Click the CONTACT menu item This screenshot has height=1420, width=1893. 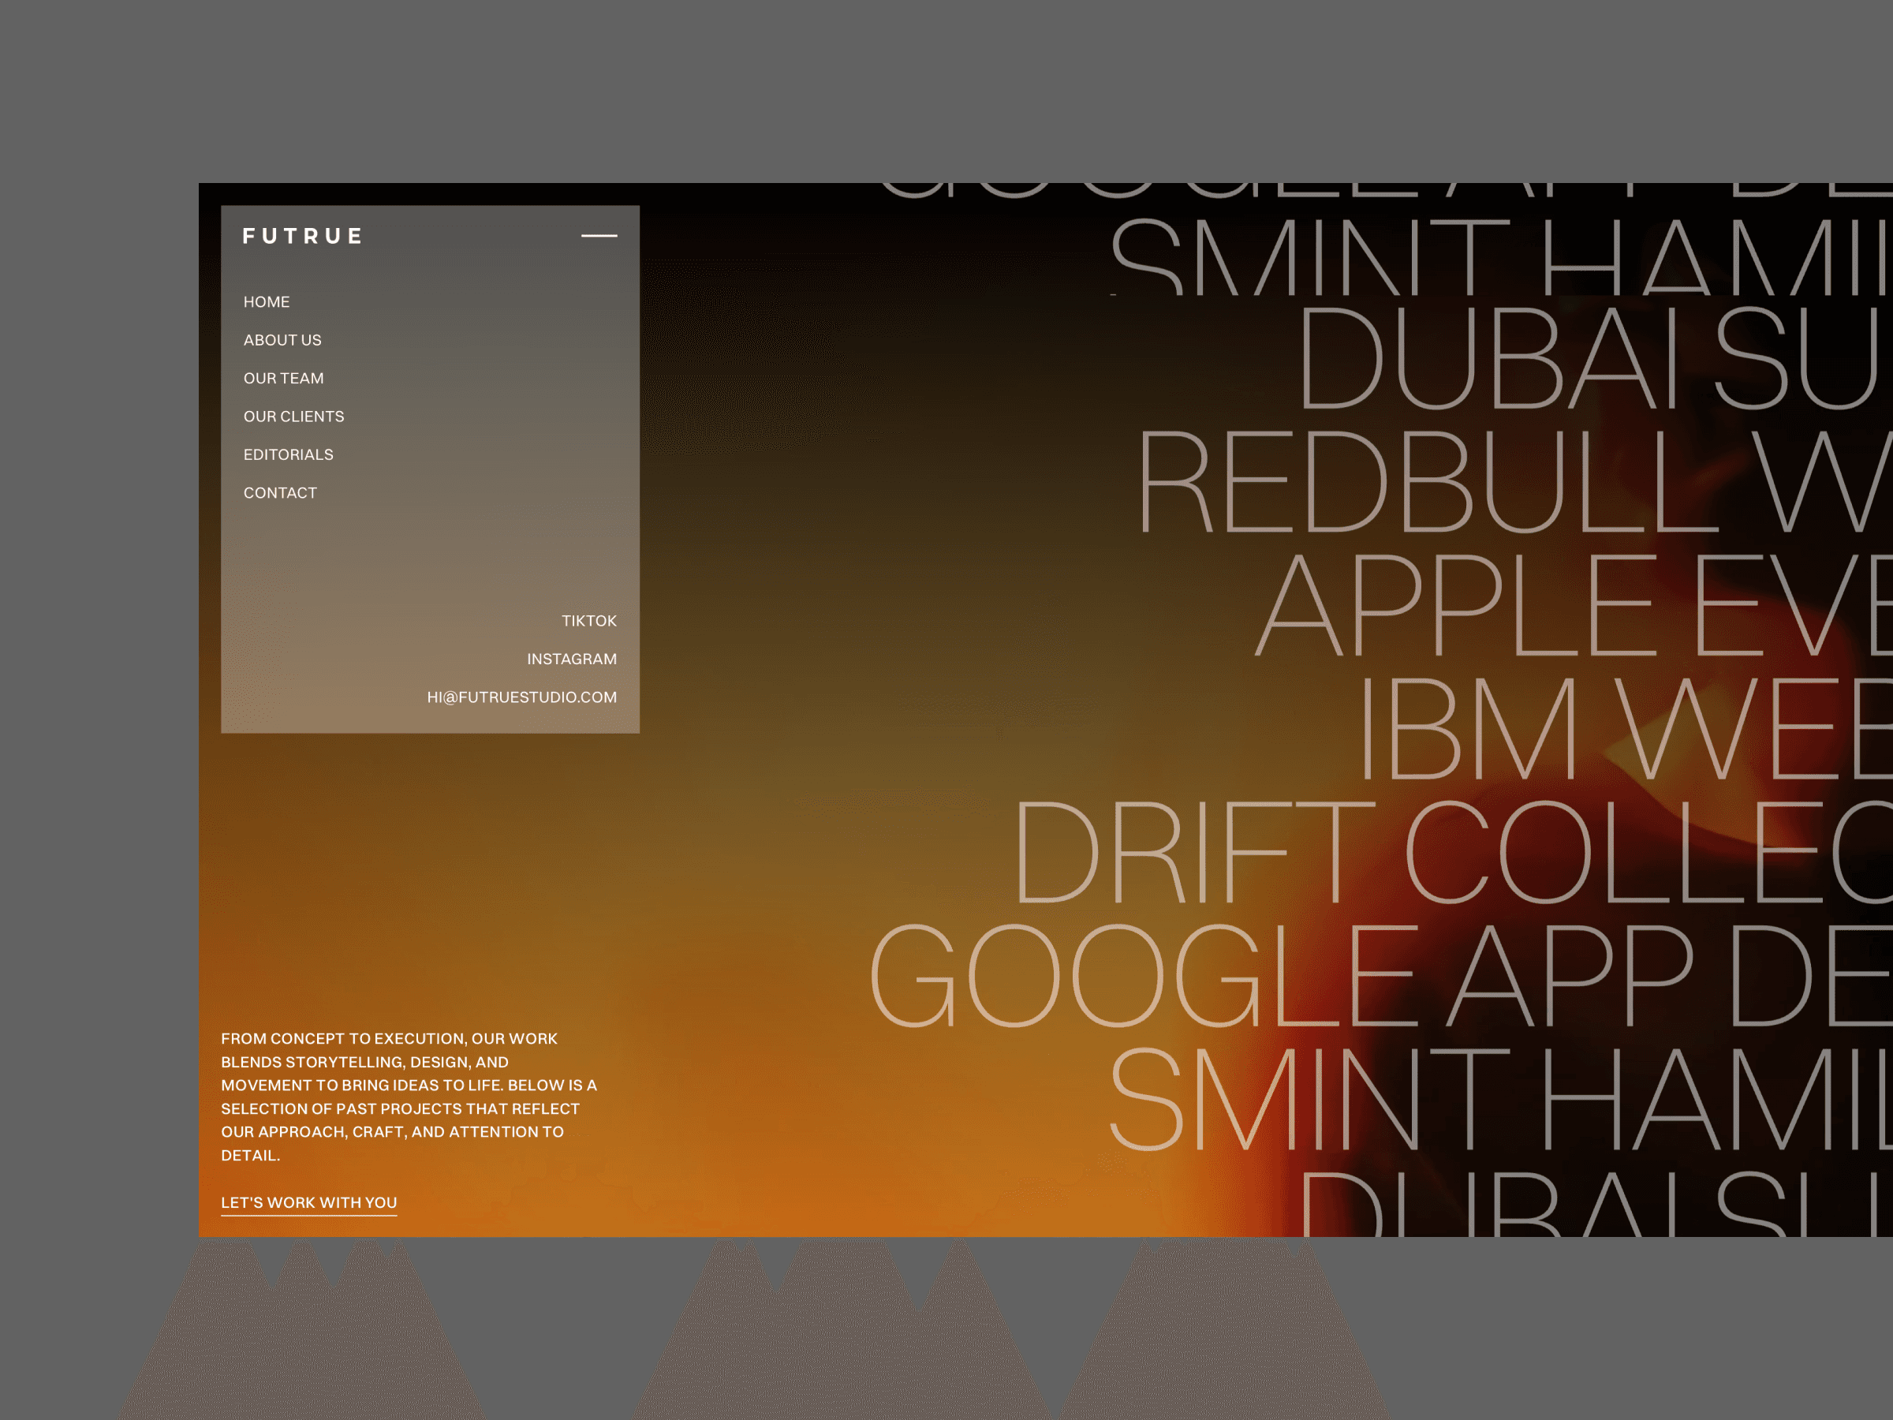pos(280,493)
